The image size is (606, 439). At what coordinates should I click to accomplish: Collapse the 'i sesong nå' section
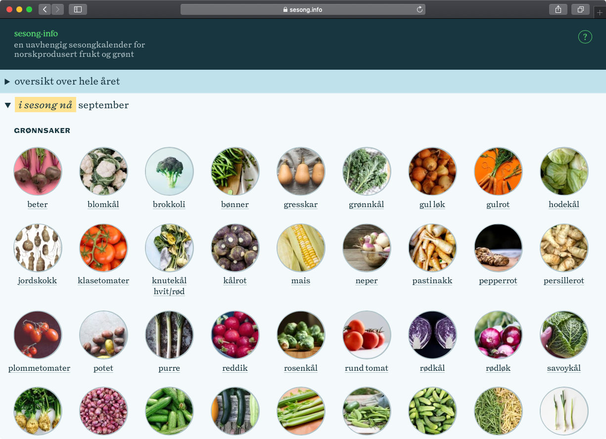(8, 105)
